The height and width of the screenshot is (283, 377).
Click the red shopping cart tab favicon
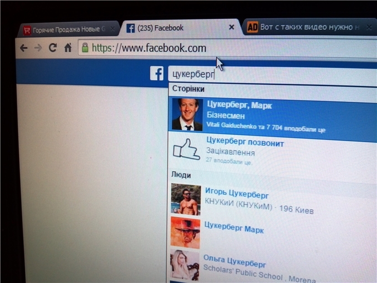click(x=27, y=31)
